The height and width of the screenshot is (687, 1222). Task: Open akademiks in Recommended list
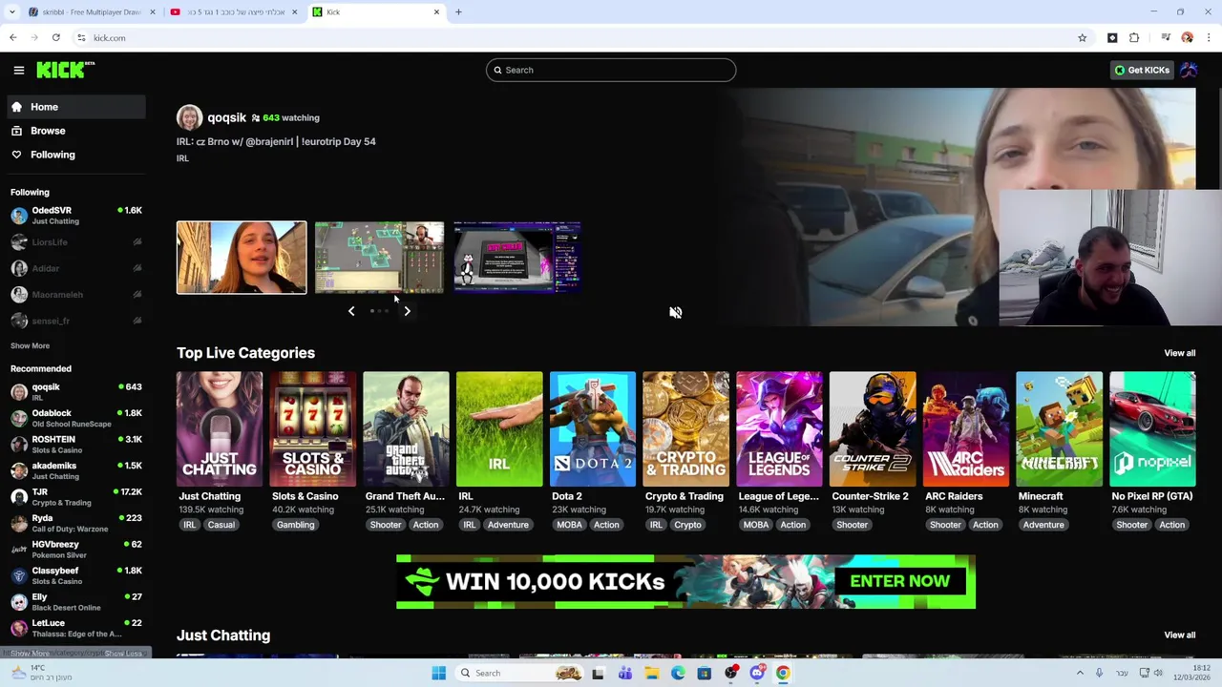(x=76, y=470)
